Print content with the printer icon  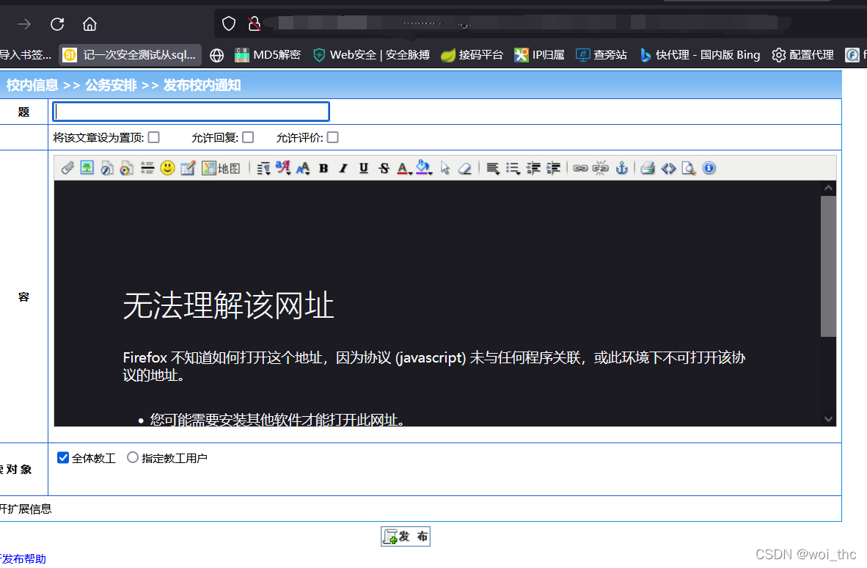coord(648,168)
